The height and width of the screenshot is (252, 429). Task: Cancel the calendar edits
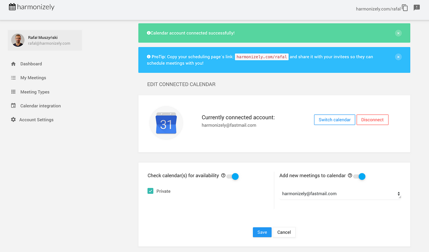(x=284, y=232)
